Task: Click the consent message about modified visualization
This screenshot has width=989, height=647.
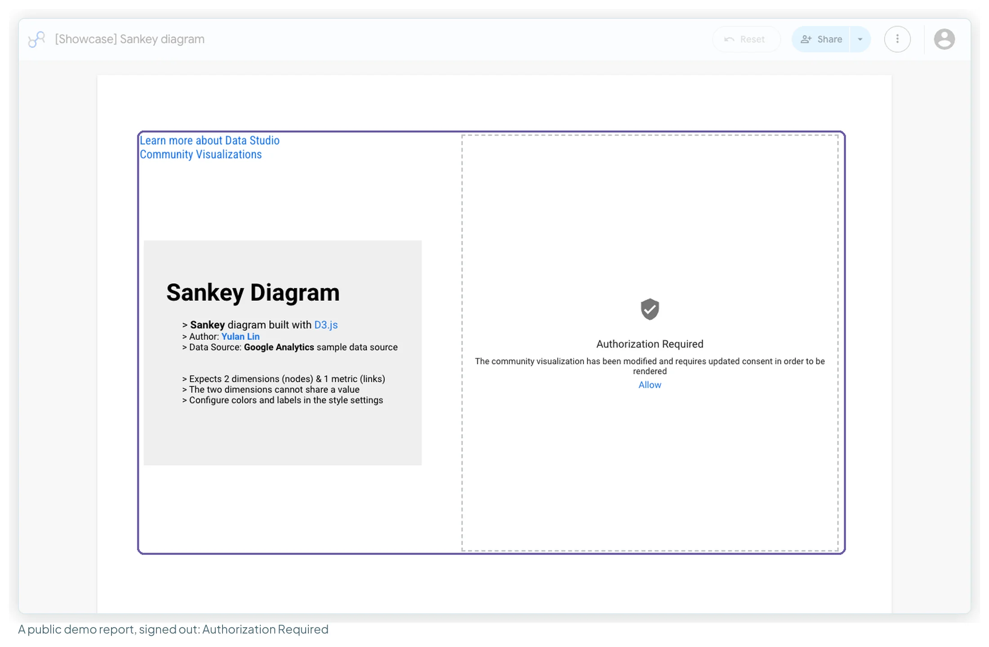Action: [x=650, y=366]
